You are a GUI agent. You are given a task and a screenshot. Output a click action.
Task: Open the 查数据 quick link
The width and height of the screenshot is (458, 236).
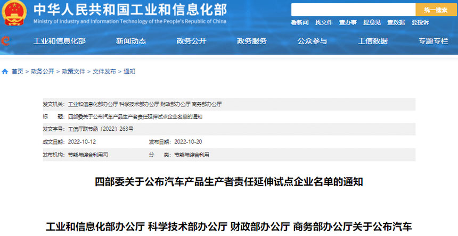pos(396,22)
